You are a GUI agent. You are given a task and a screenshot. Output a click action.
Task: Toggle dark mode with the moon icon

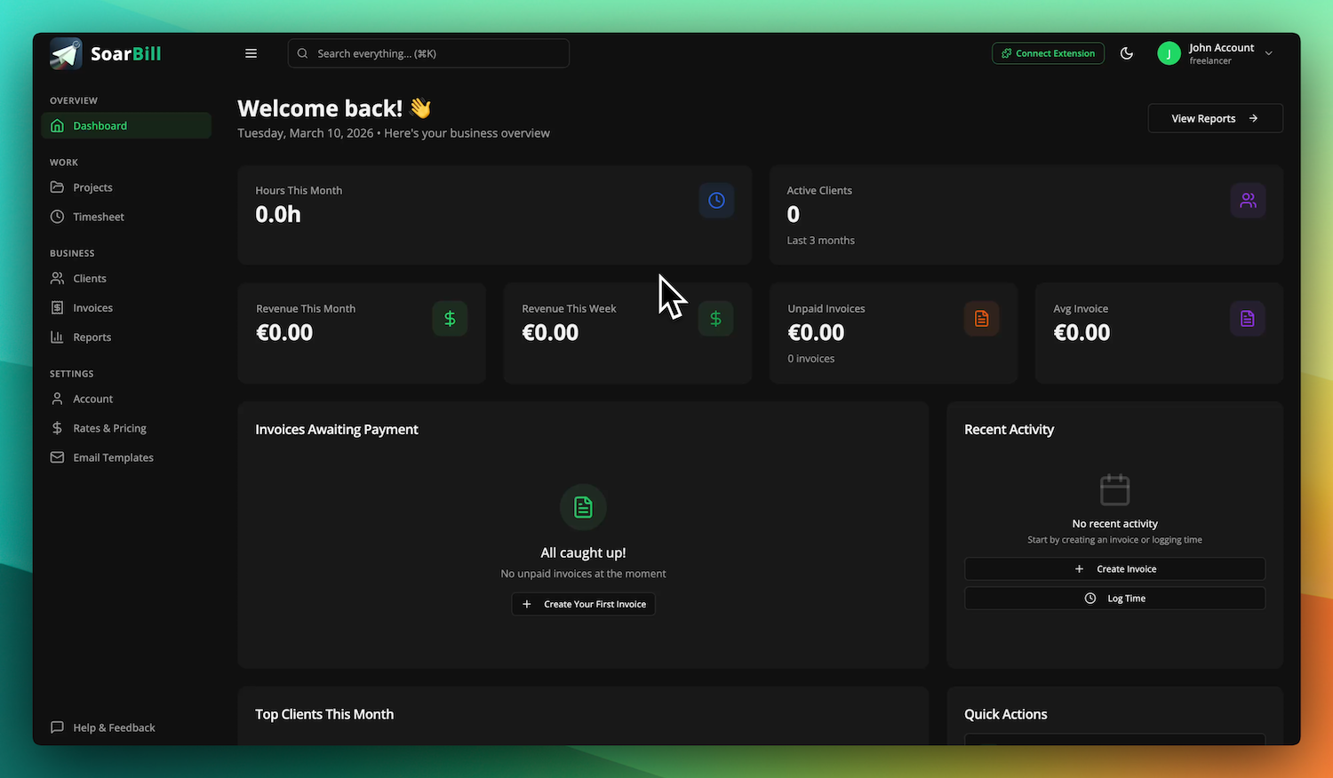pyautogui.click(x=1126, y=53)
